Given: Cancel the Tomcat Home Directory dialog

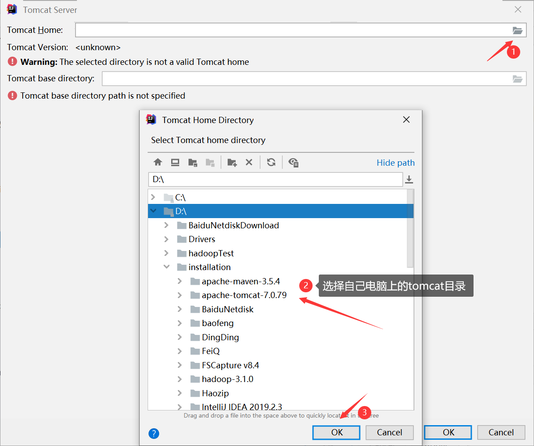Looking at the screenshot, I should coord(389,432).
